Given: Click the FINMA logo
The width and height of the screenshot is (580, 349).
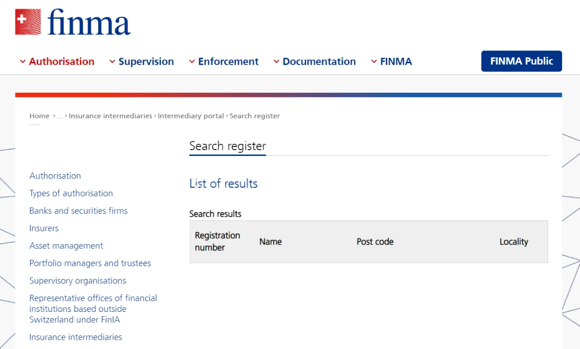Looking at the screenshot, I should pyautogui.click(x=73, y=22).
